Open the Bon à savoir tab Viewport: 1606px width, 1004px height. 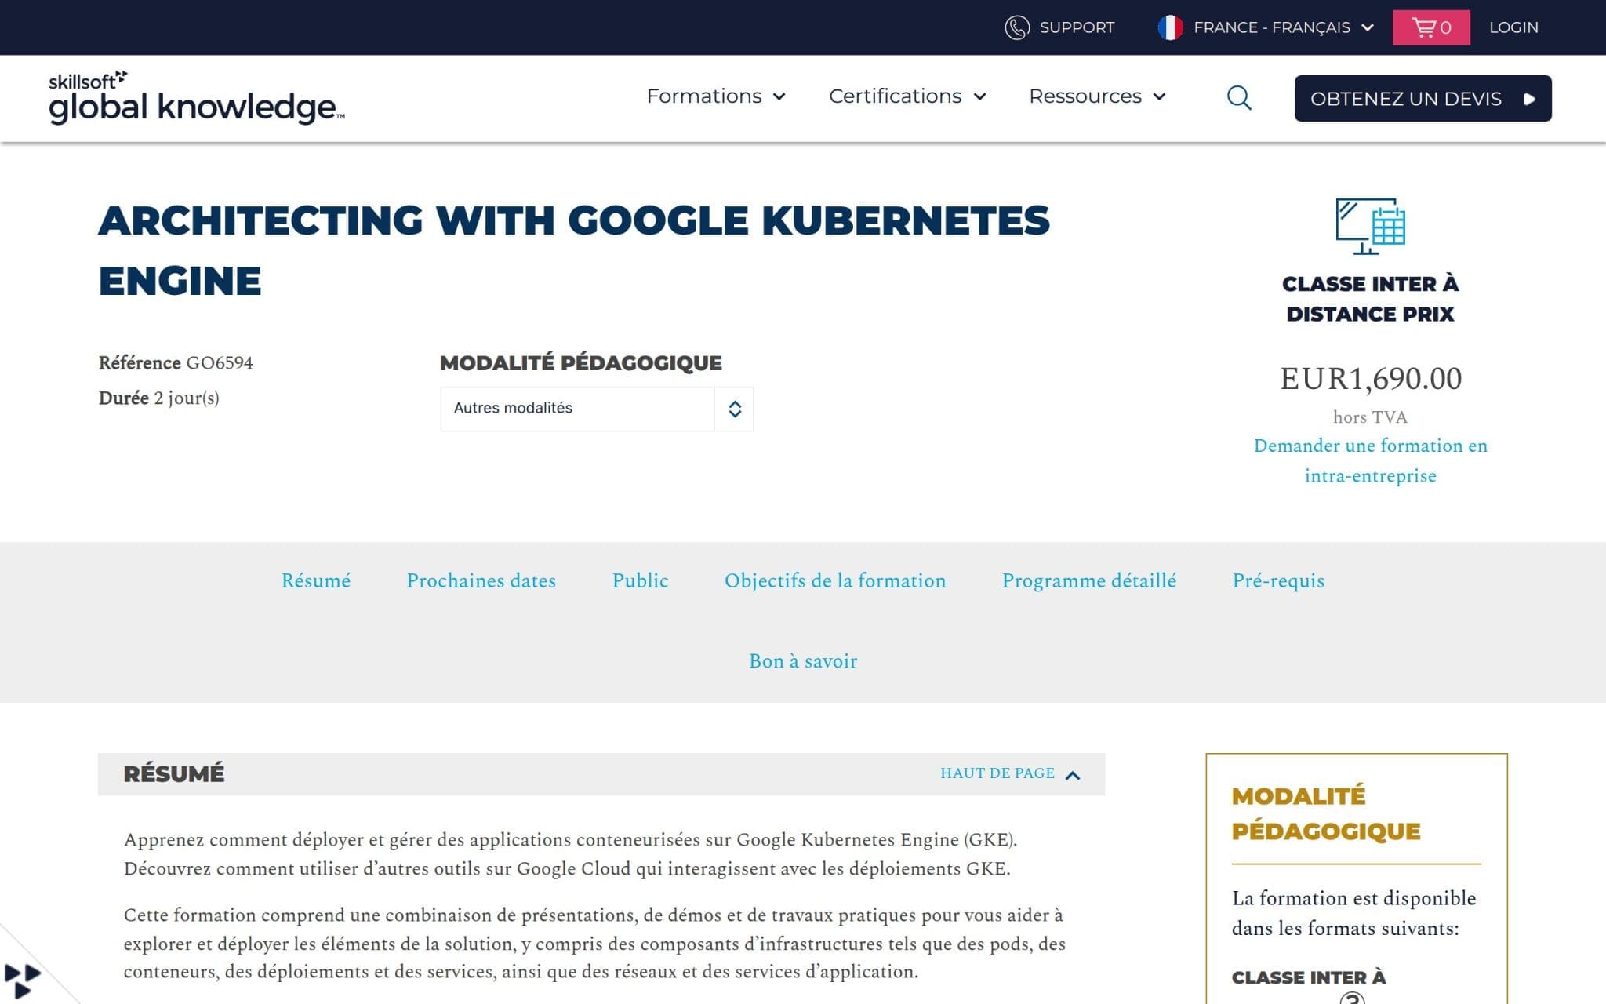[803, 661]
